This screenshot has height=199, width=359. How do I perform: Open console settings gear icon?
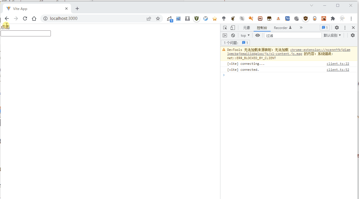[352, 36]
